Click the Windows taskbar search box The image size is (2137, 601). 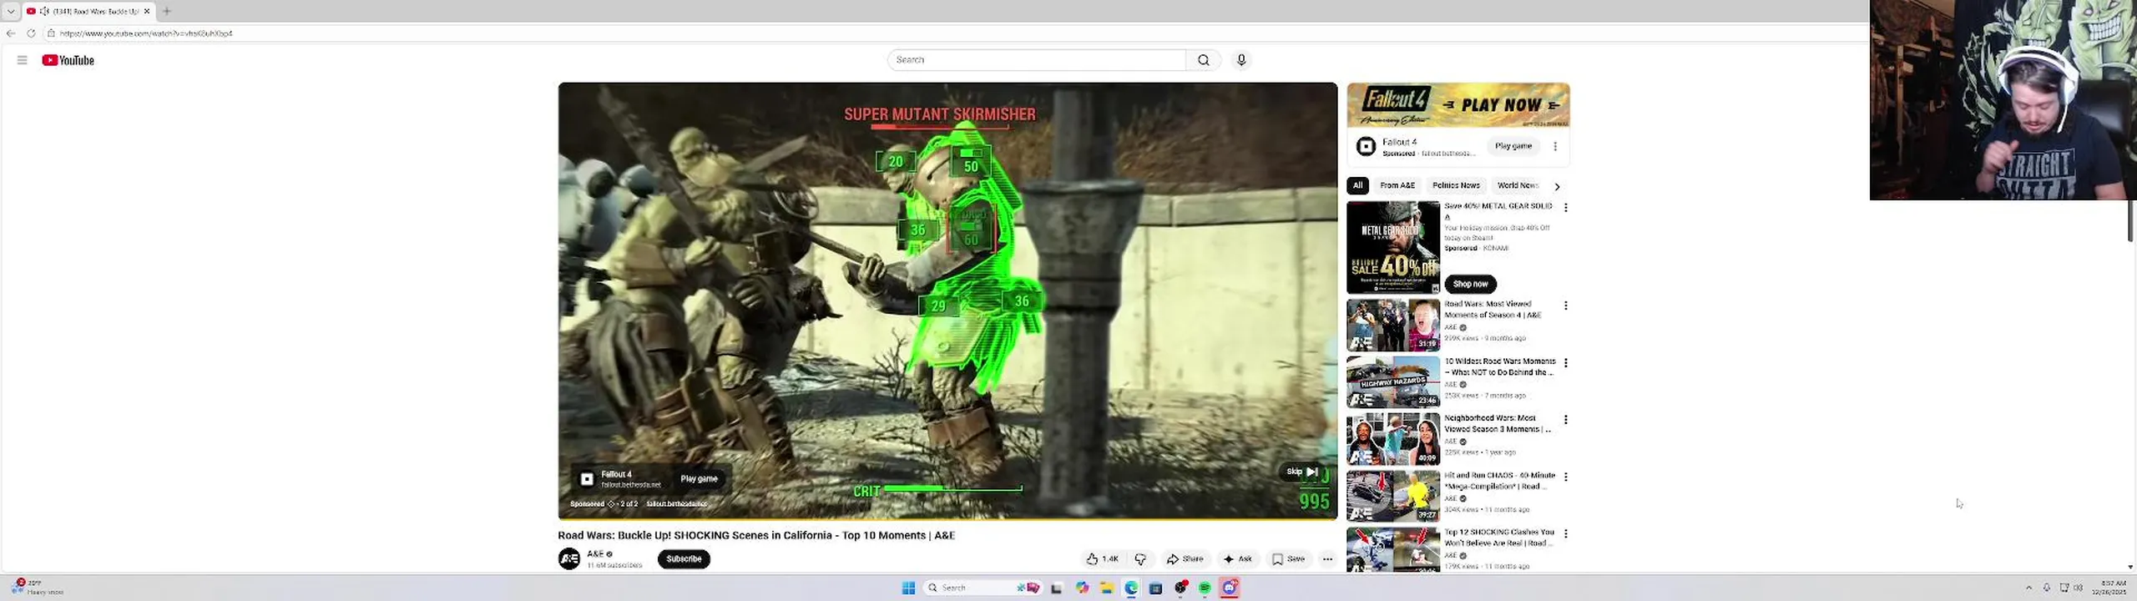983,588
